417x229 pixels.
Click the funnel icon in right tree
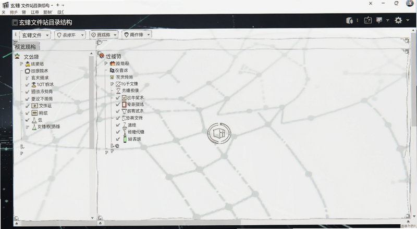tap(124, 111)
